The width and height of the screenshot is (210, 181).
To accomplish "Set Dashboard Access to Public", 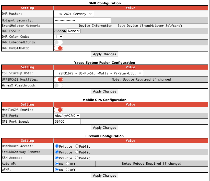I will pyautogui.click(x=77, y=146).
